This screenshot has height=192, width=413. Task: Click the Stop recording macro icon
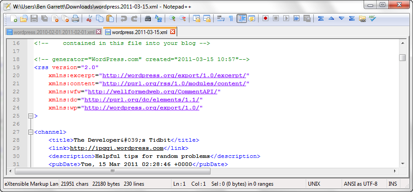276,18
